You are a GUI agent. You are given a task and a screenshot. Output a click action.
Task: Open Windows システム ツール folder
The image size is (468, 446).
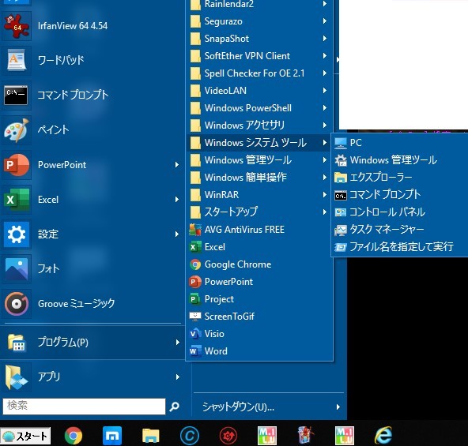pos(259,143)
